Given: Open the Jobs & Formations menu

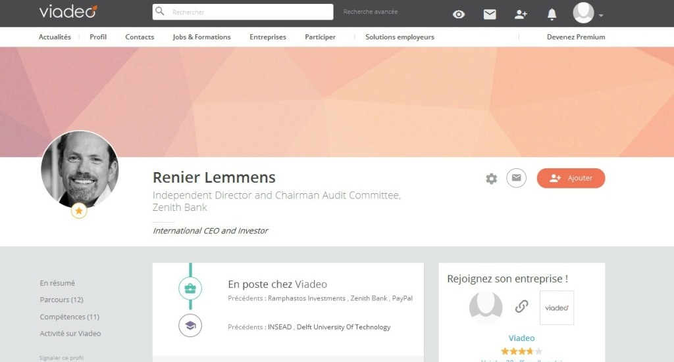Looking at the screenshot, I should coord(201,37).
